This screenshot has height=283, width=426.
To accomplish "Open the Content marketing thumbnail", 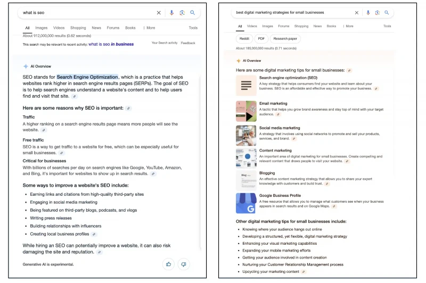I will pyautogui.click(x=246, y=158).
